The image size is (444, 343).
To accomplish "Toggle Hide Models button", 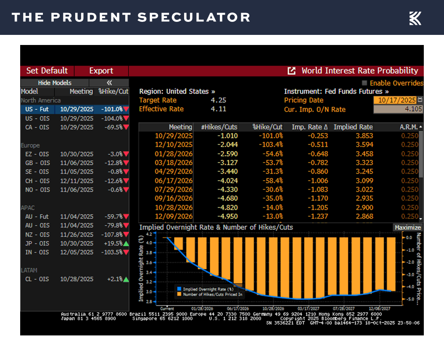I will (55, 83).
